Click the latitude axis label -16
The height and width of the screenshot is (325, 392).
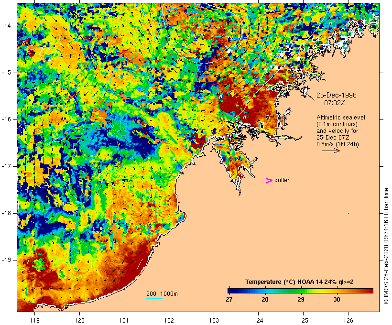point(6,119)
